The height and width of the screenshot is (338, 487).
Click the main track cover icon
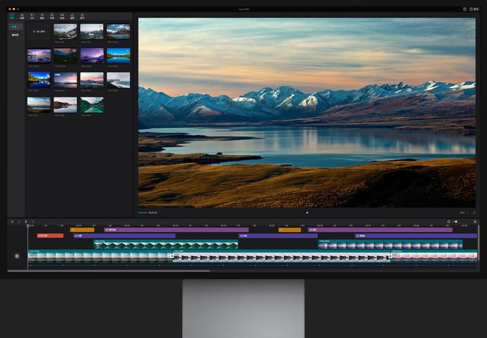tap(17, 256)
